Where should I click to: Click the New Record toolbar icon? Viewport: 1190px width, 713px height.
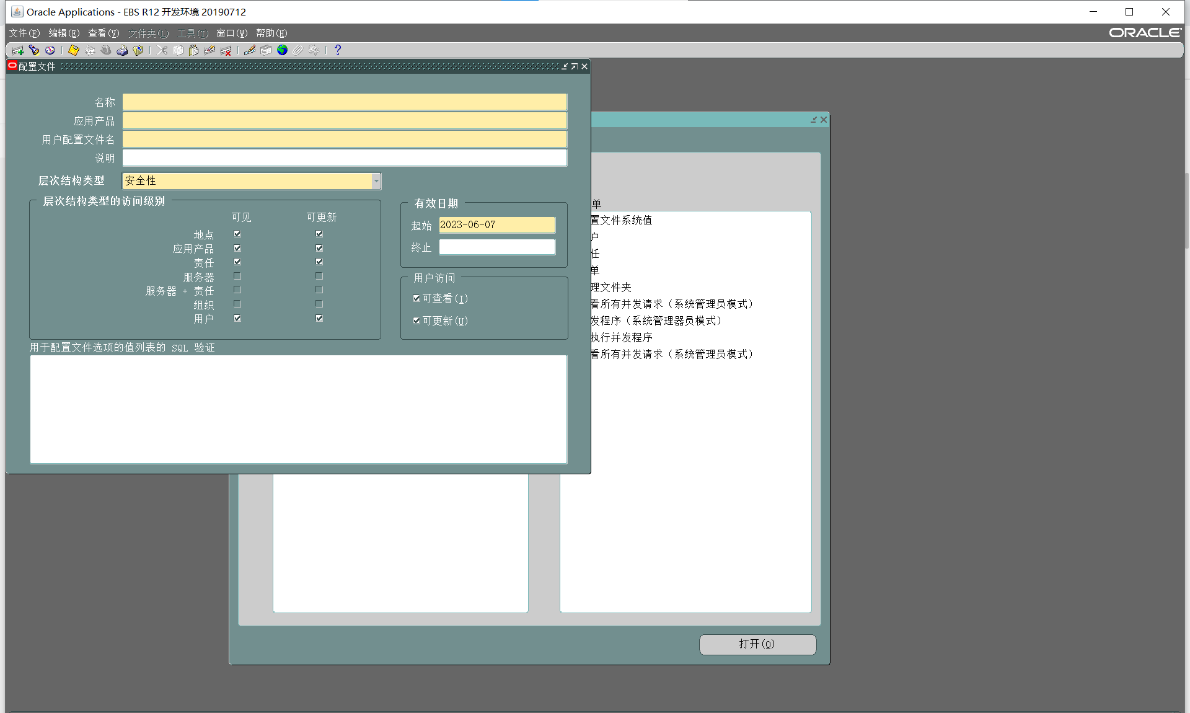(17, 50)
